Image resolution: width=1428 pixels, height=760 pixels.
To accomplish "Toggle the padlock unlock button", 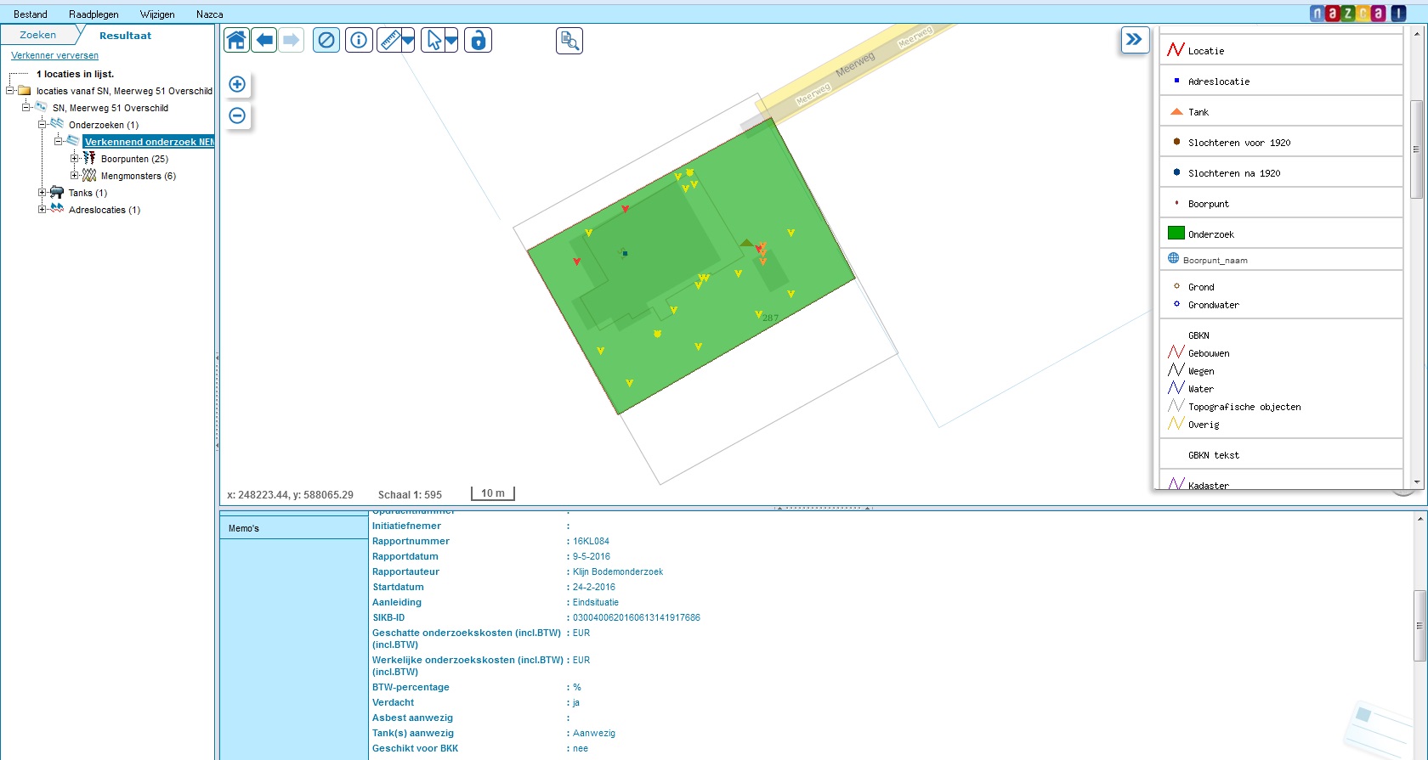I will 479,40.
